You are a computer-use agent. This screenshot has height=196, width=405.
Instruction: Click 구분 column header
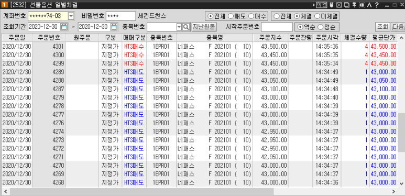pyautogui.click(x=111, y=38)
